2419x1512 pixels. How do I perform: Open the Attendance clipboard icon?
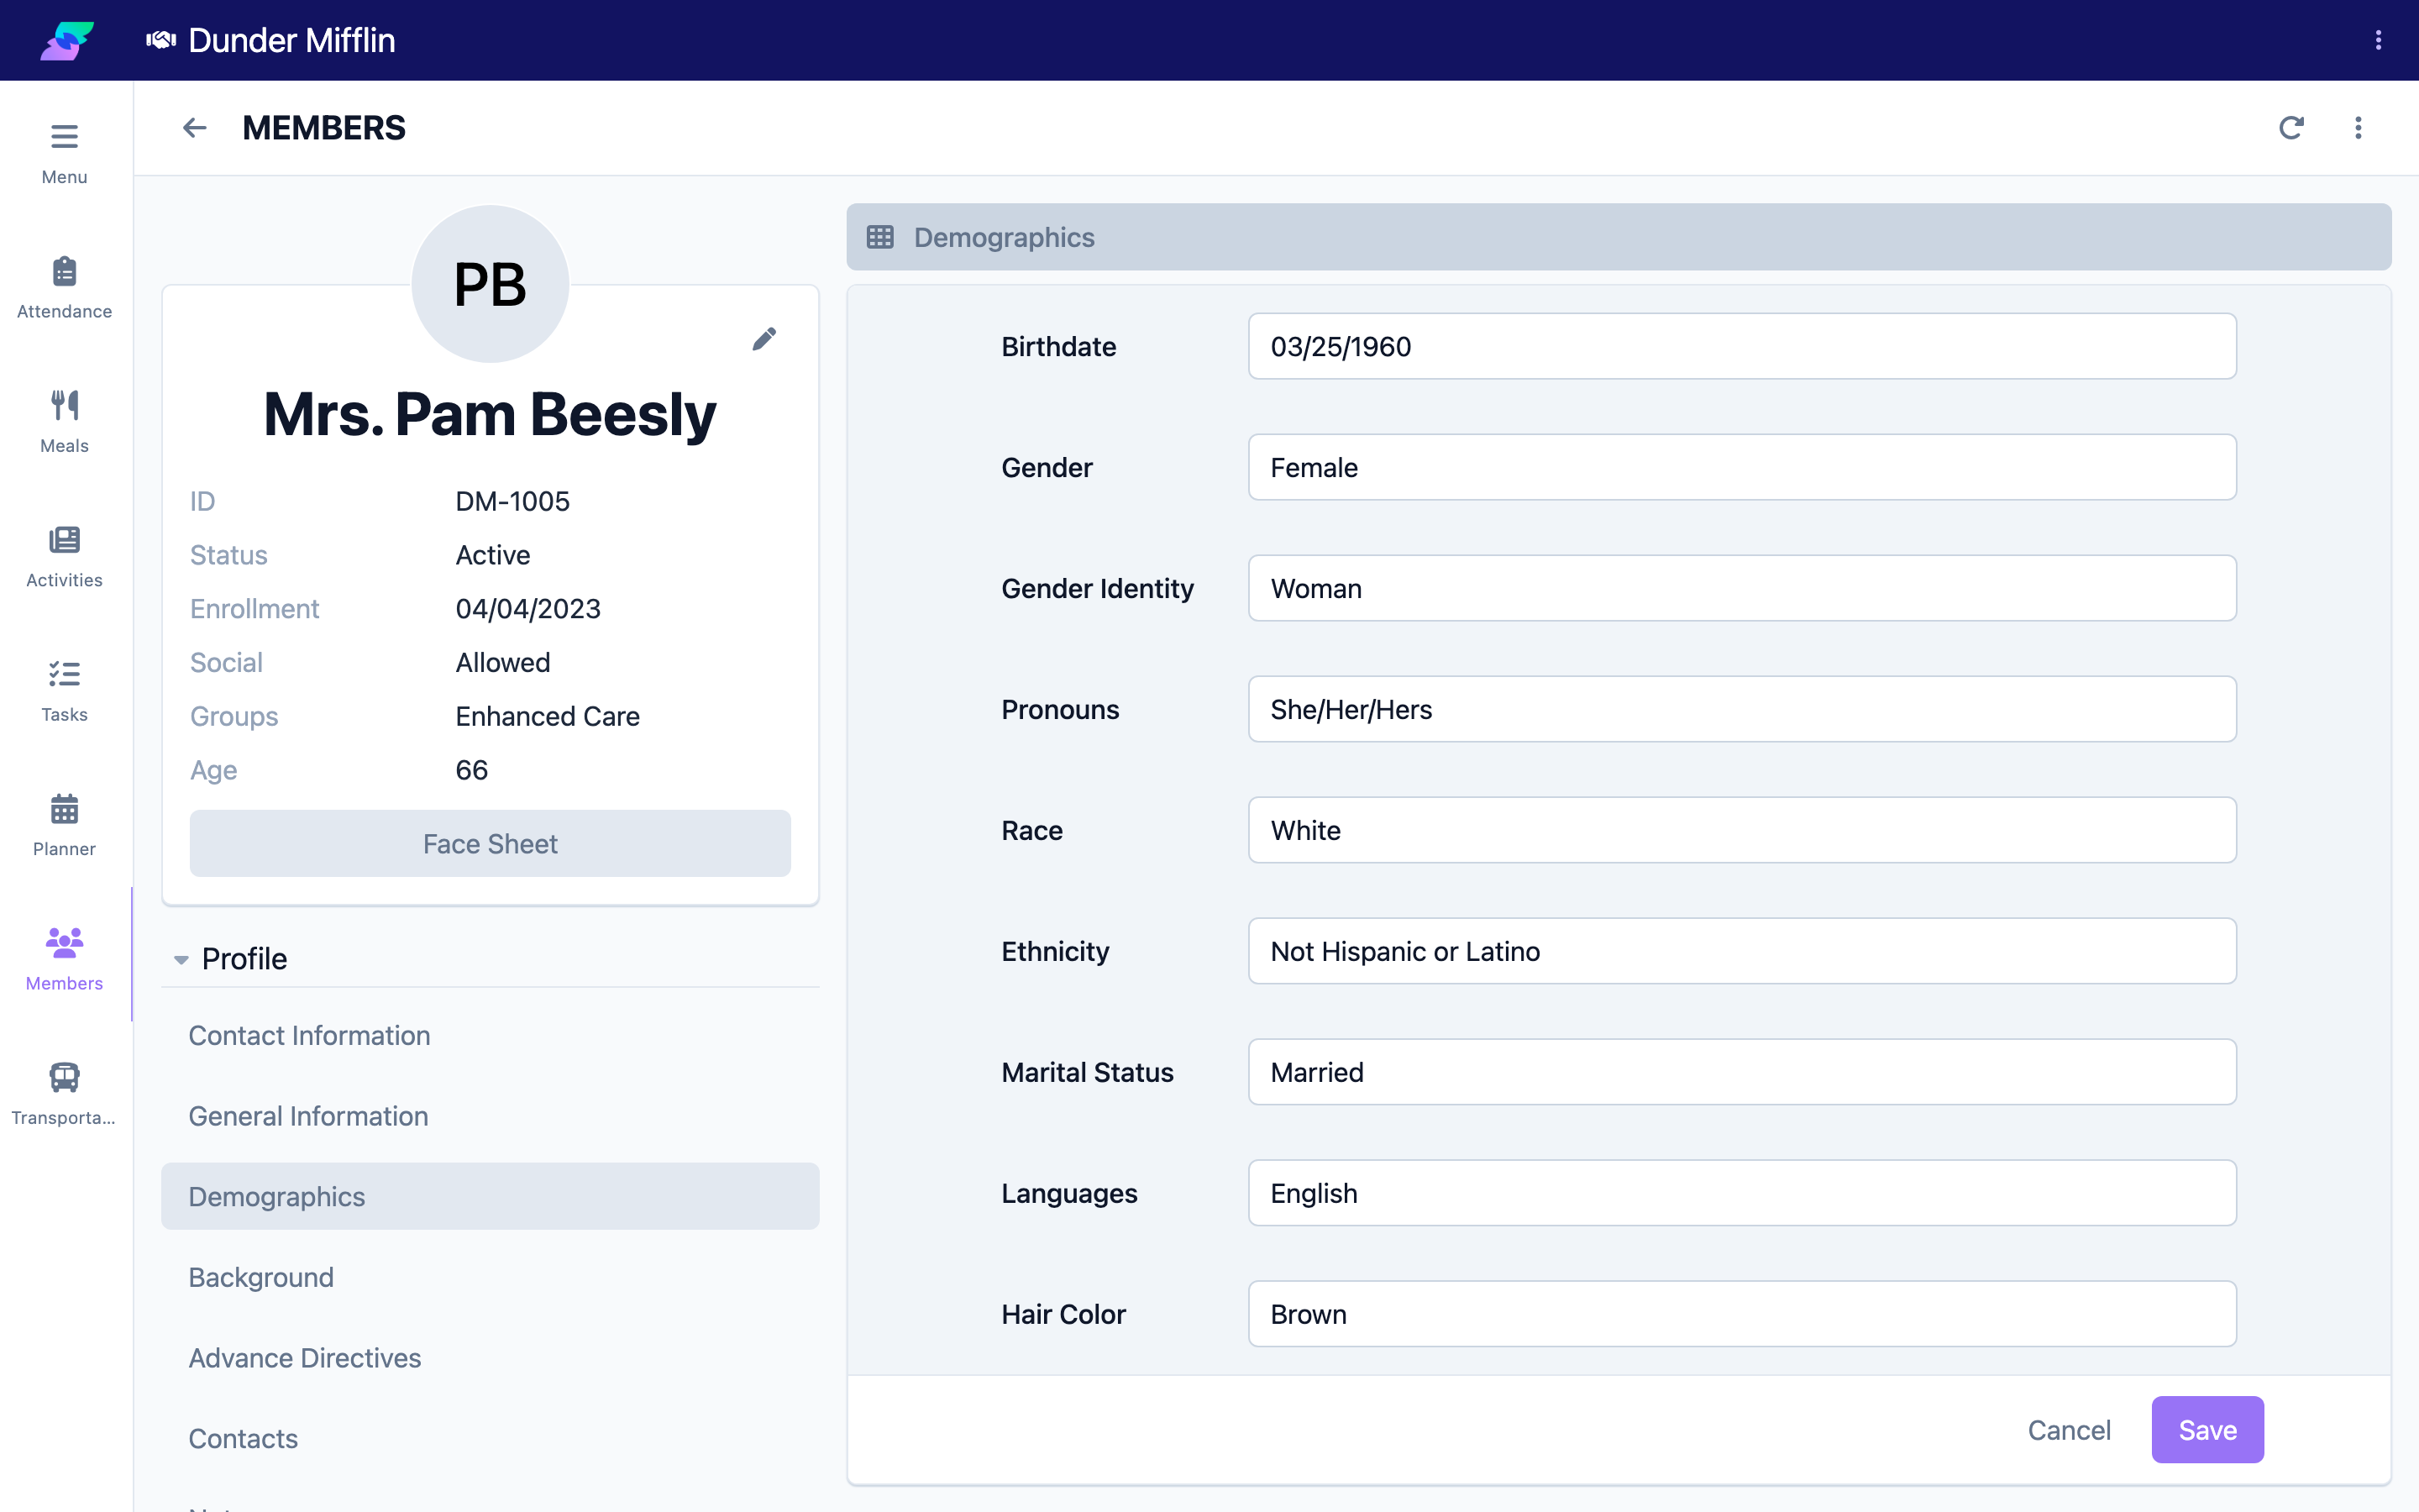64,271
